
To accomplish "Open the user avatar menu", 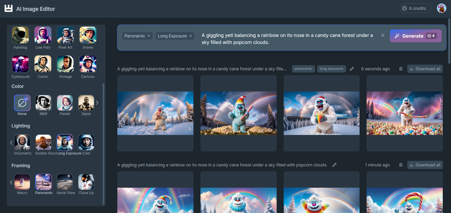I will (441, 8).
